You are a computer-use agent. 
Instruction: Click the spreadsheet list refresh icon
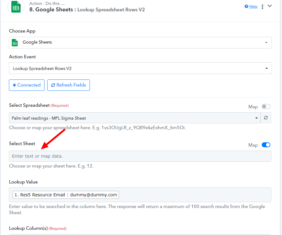[266, 118]
